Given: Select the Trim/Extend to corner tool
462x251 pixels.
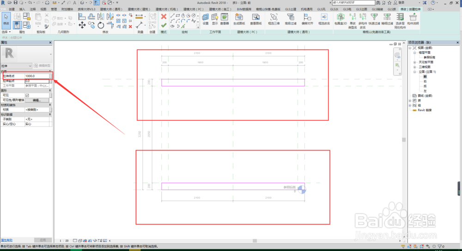Looking at the screenshot, I should coord(110,25).
